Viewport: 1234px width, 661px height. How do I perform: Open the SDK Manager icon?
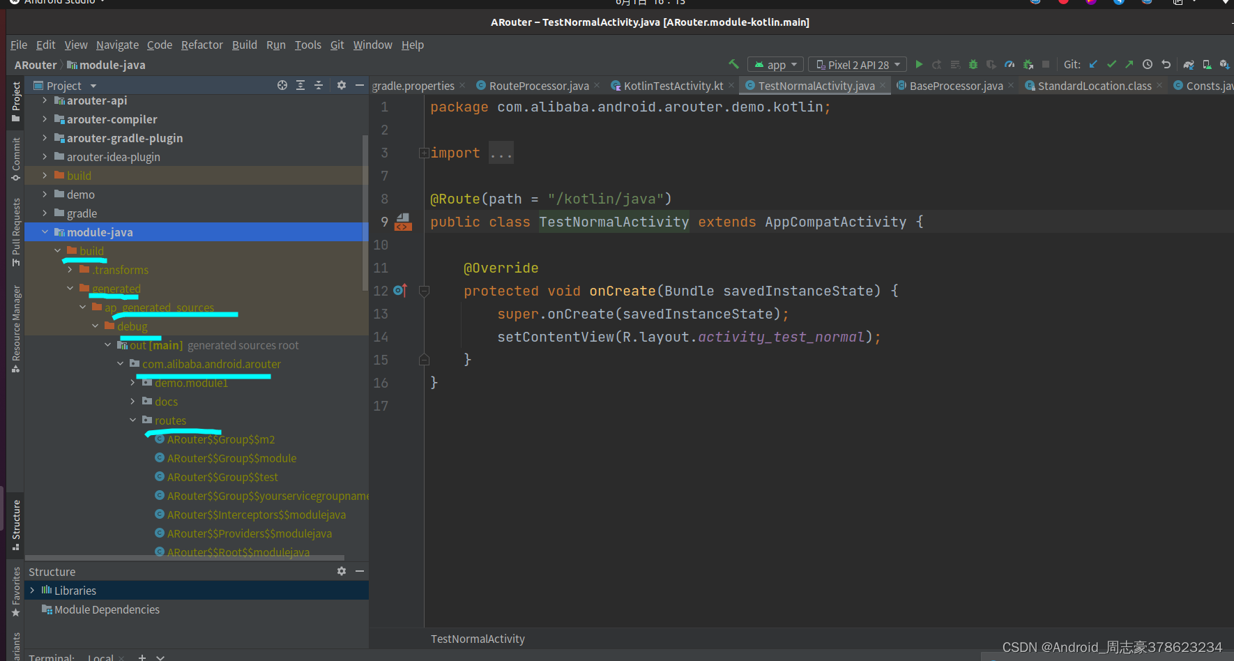pyautogui.click(x=1224, y=64)
